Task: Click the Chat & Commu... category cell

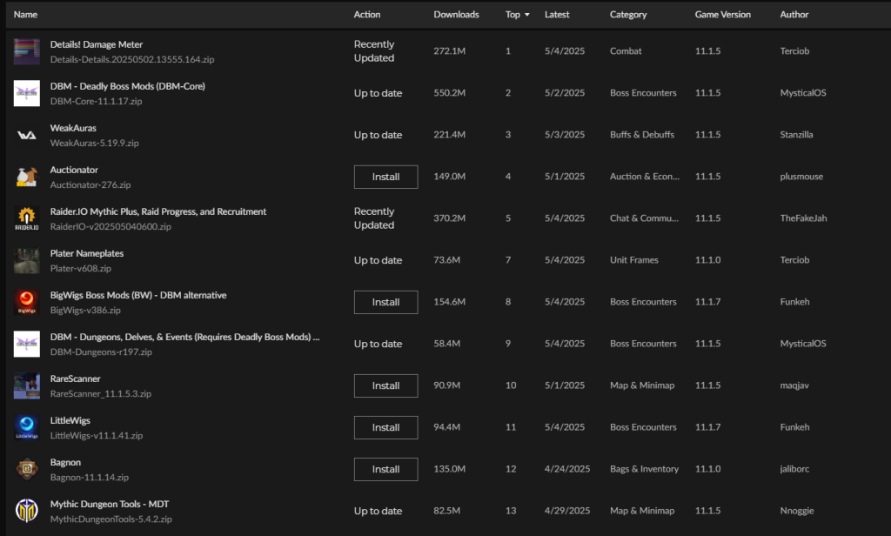Action: coord(644,218)
